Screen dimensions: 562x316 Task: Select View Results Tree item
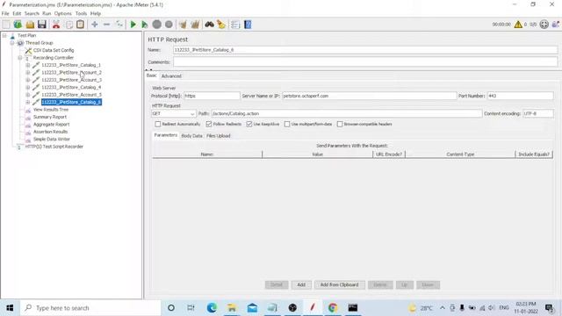51,110
